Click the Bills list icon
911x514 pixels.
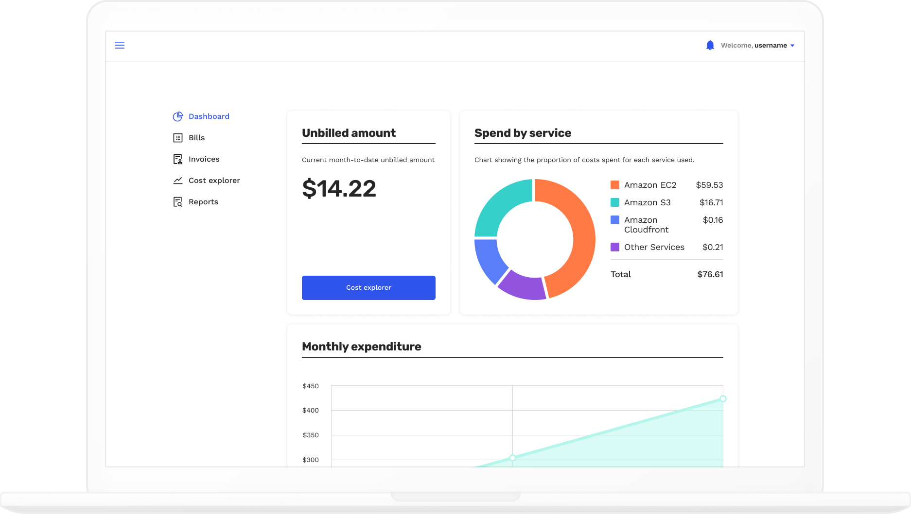[x=178, y=138]
